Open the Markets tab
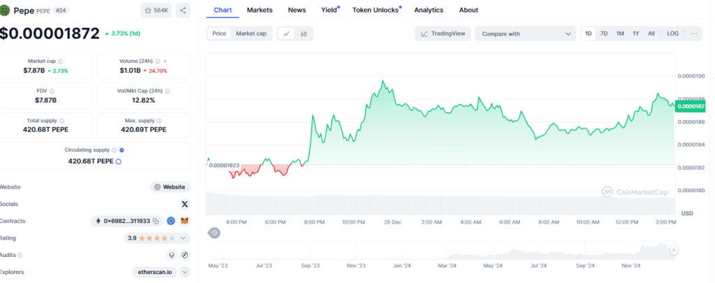The width and height of the screenshot is (715, 283). tap(260, 10)
